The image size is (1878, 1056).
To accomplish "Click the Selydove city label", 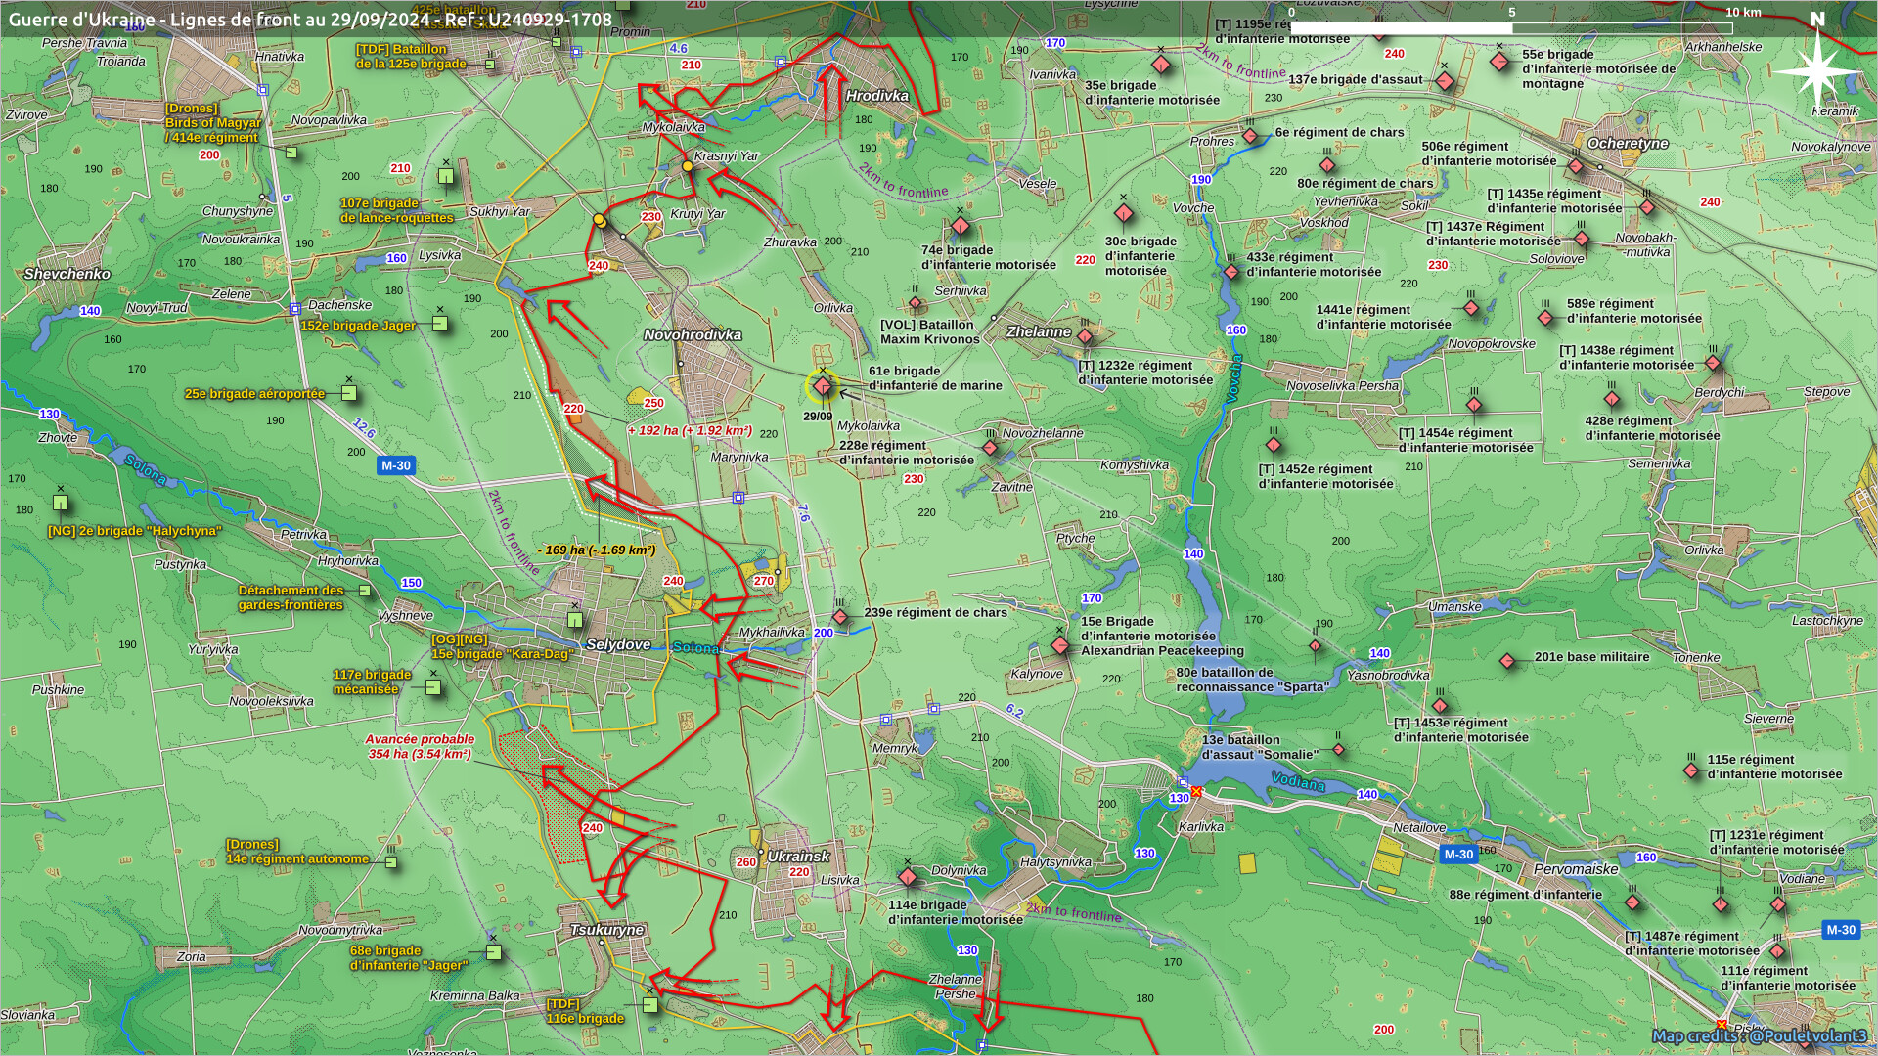I will pos(618,644).
